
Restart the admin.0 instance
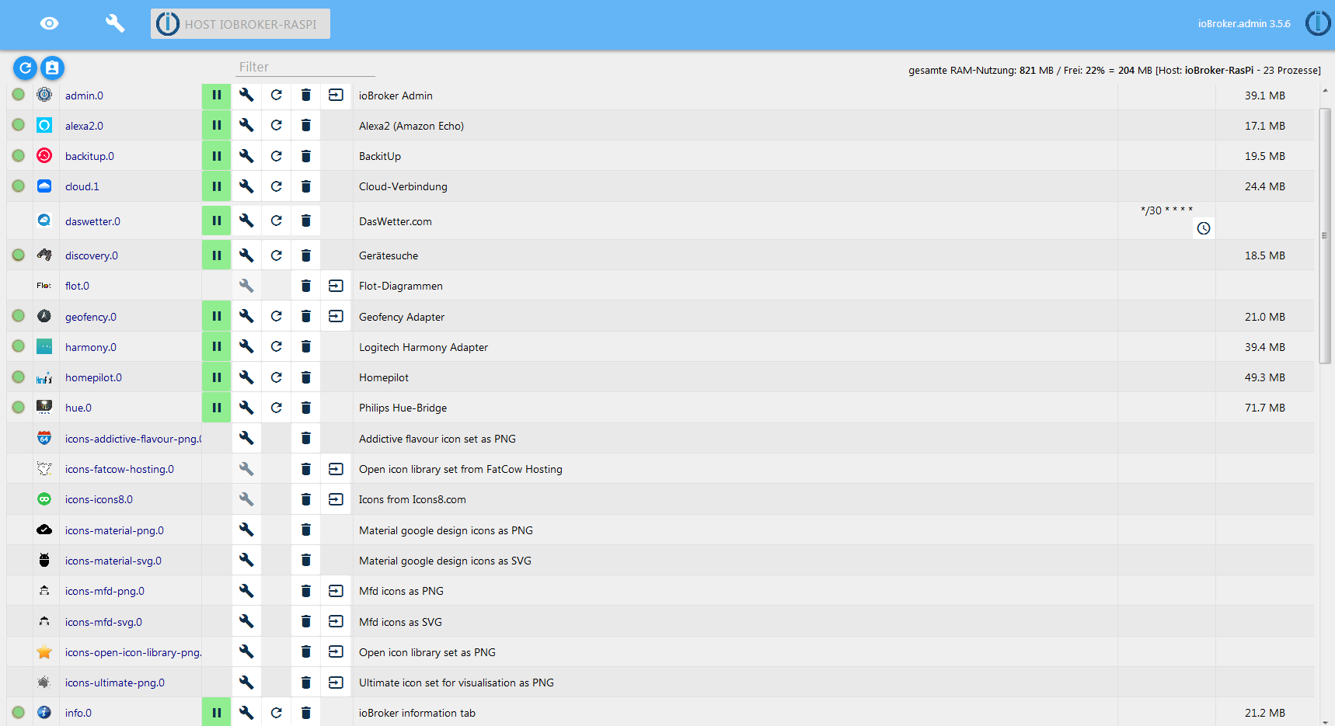[276, 95]
